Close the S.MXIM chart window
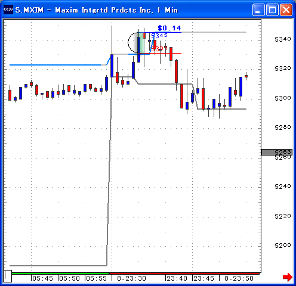Viewport: 296px width, 286px height. pyautogui.click(x=286, y=10)
